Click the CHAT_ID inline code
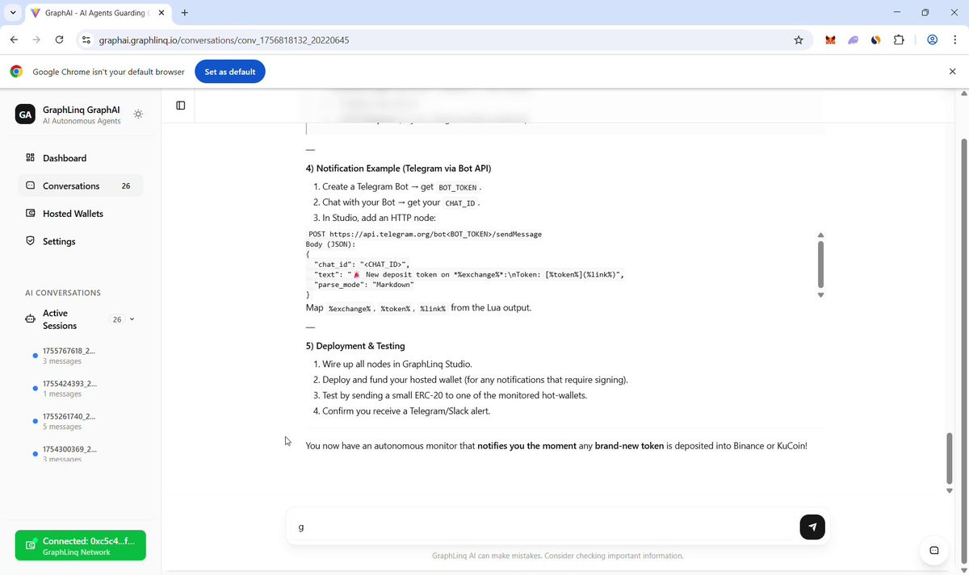The width and height of the screenshot is (969, 575). click(459, 203)
